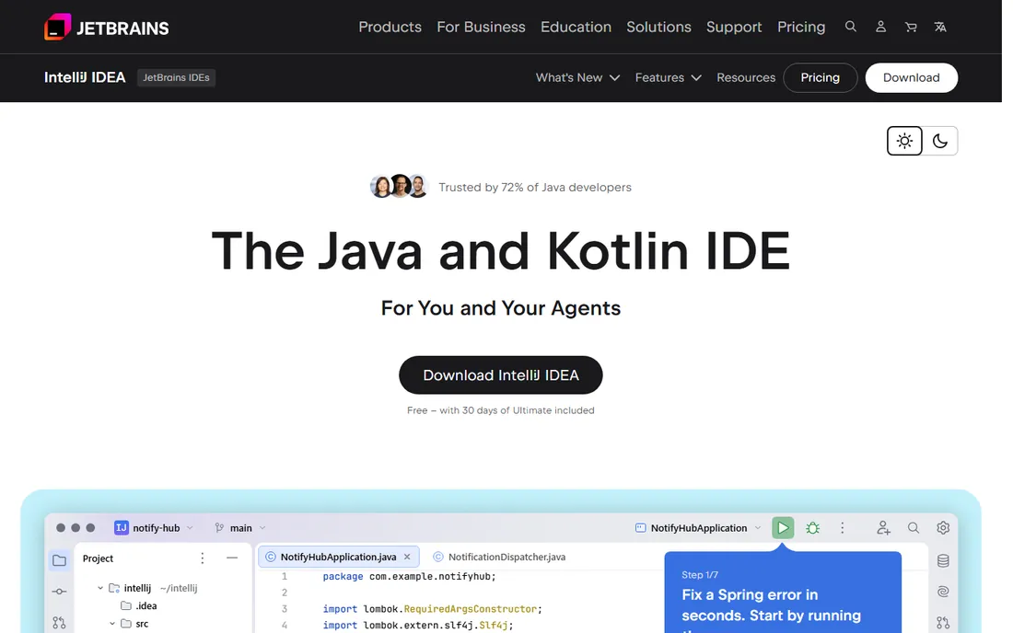Close the NotifyHubApplication.java tab
Viewport: 1013px width, 633px height.
click(407, 557)
